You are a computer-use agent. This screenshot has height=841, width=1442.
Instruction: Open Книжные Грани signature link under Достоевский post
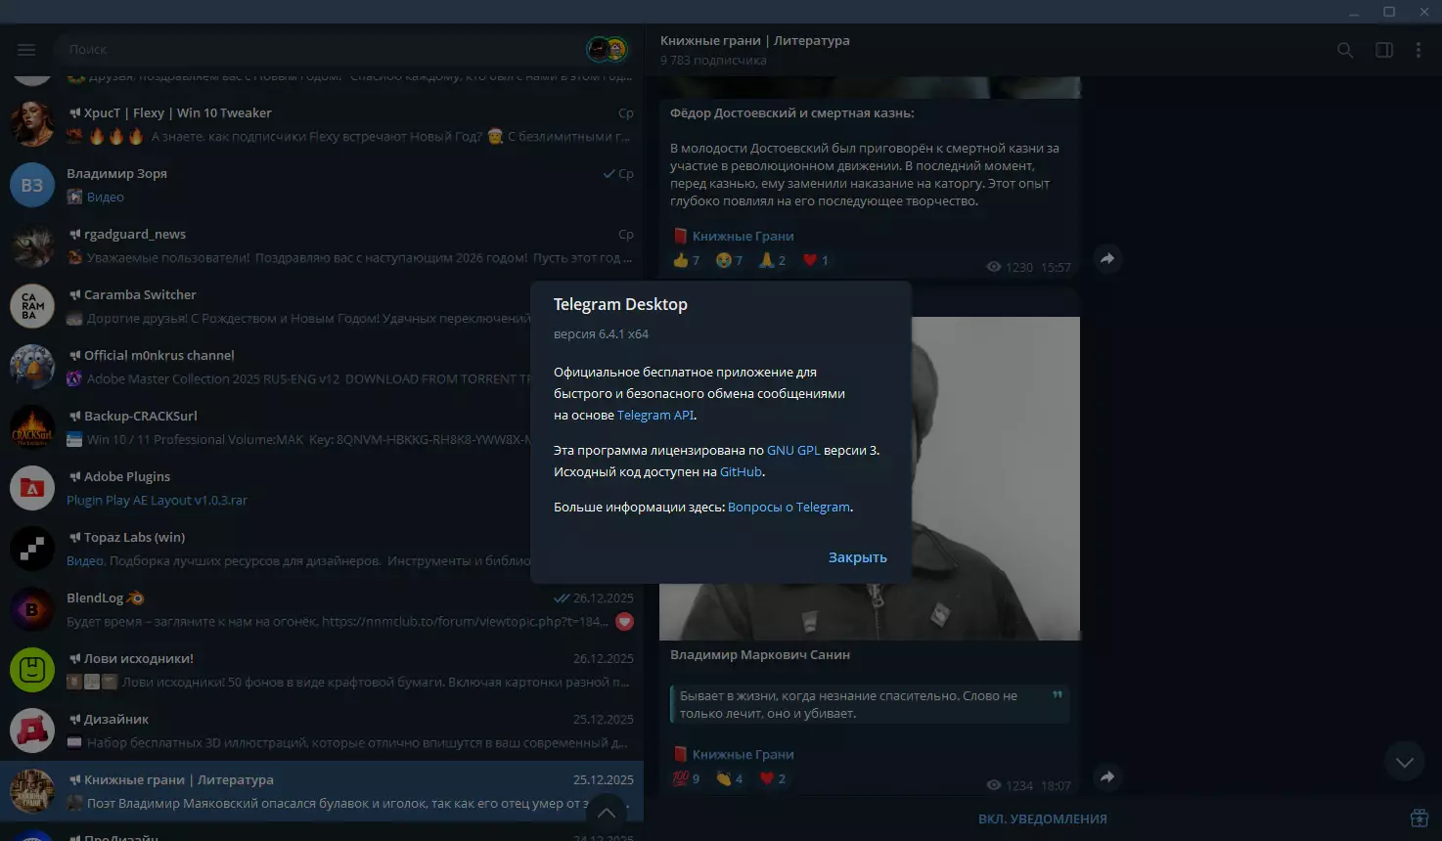click(x=743, y=236)
